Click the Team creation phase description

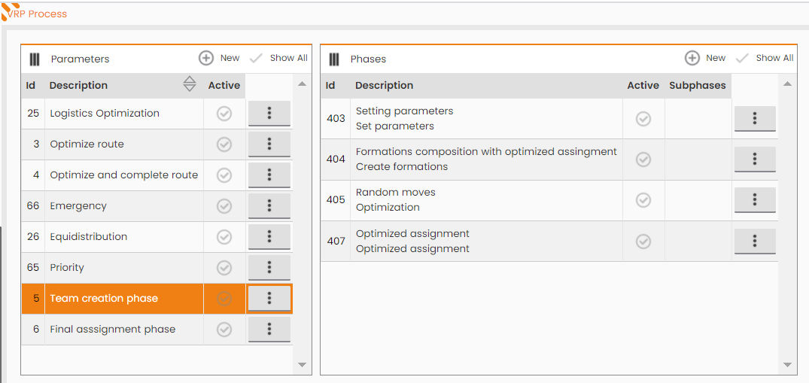tap(104, 298)
